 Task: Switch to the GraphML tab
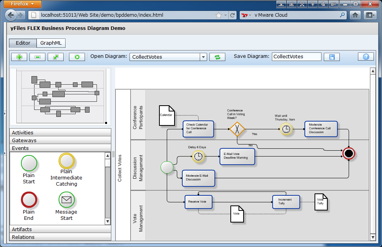tap(51, 43)
